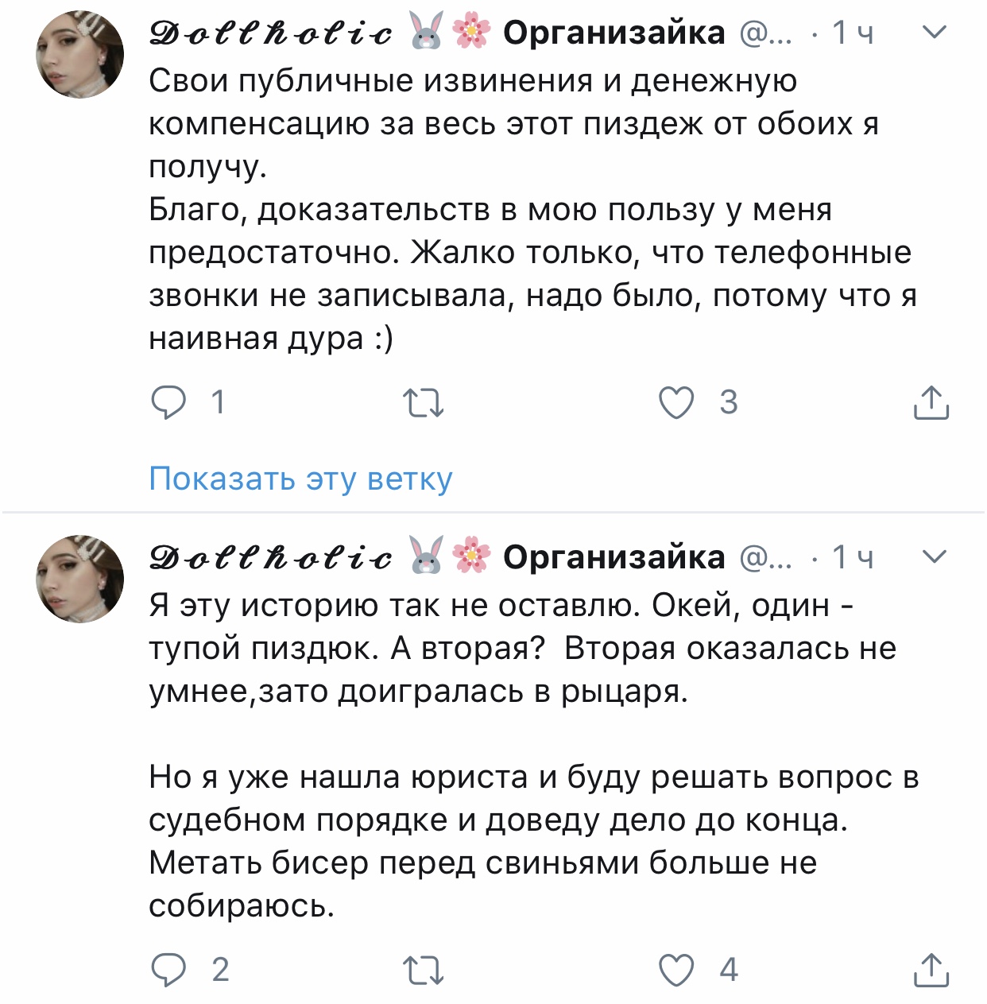Like the first tweet with 3 likes
Image resolution: width=987 pixels, height=1004 pixels.
(676, 403)
